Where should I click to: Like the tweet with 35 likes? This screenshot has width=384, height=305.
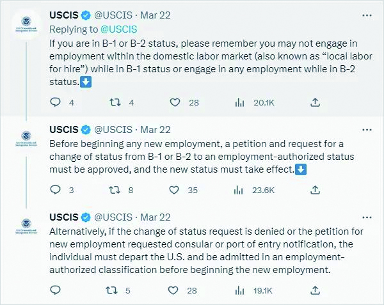(174, 190)
